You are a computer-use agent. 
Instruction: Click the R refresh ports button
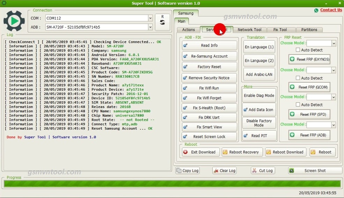coord(162,22)
